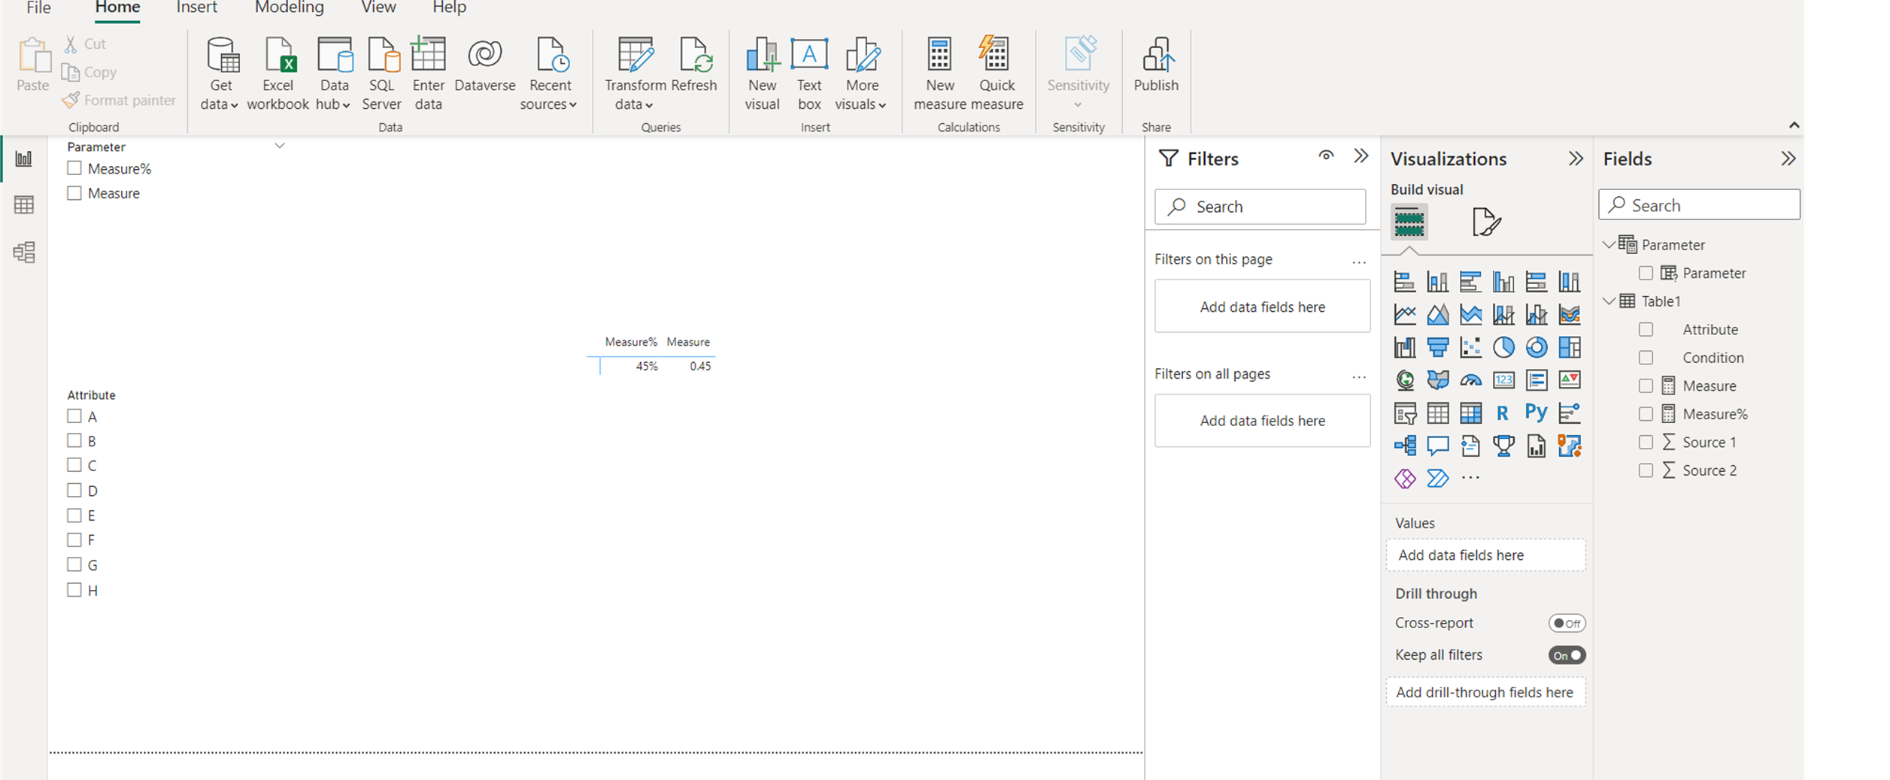
Task: Select the donut chart visualization
Action: tap(1537, 346)
